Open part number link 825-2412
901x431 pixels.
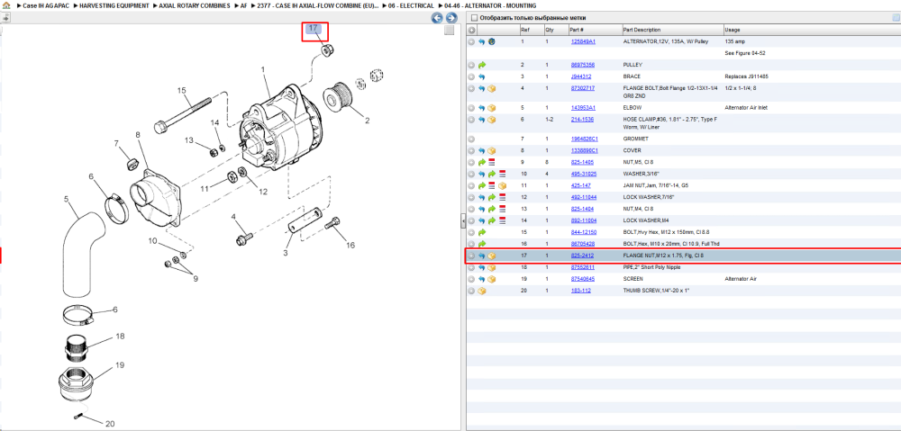click(581, 256)
